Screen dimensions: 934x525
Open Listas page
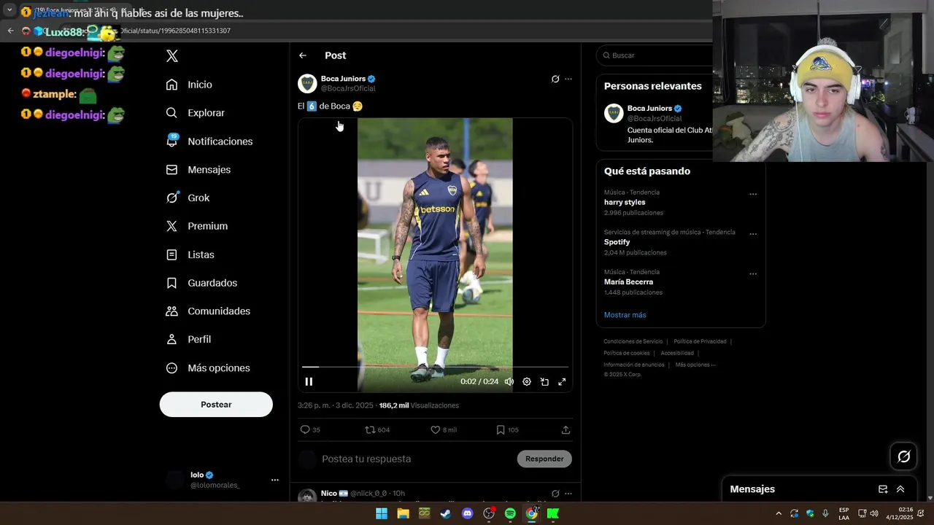[190, 254]
